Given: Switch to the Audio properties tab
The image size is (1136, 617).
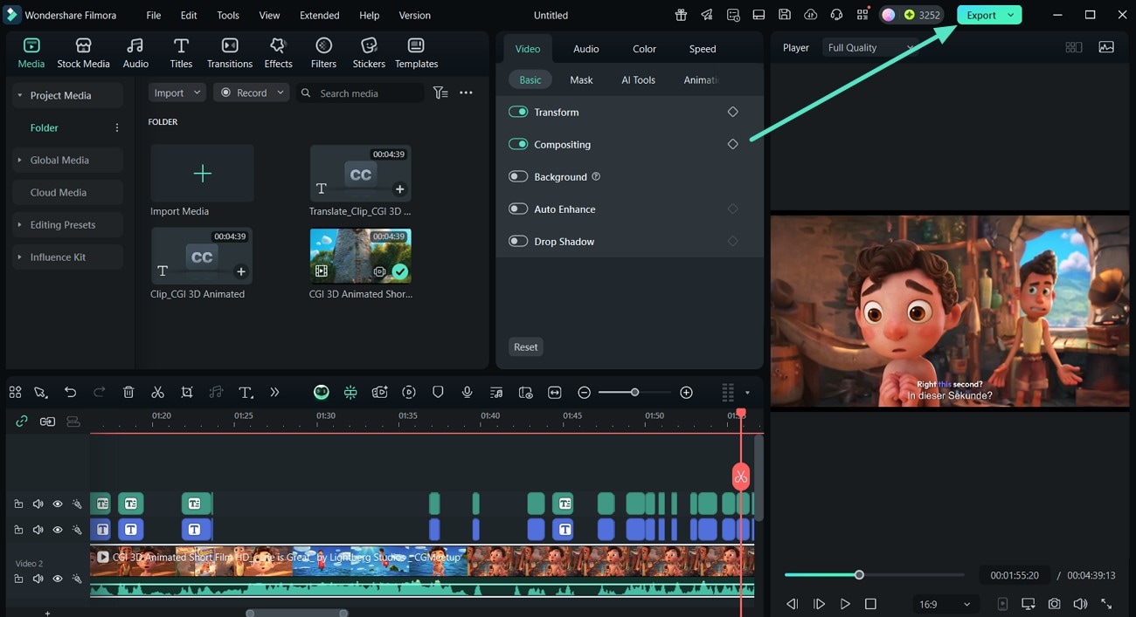Looking at the screenshot, I should [585, 49].
